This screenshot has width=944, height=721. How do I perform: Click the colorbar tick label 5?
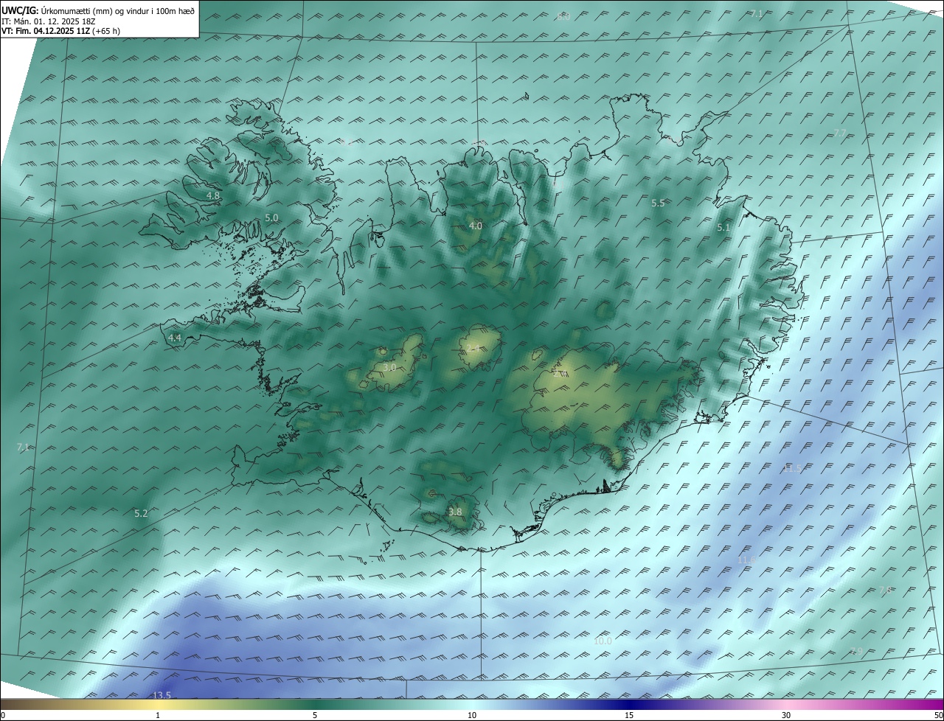[x=315, y=715]
